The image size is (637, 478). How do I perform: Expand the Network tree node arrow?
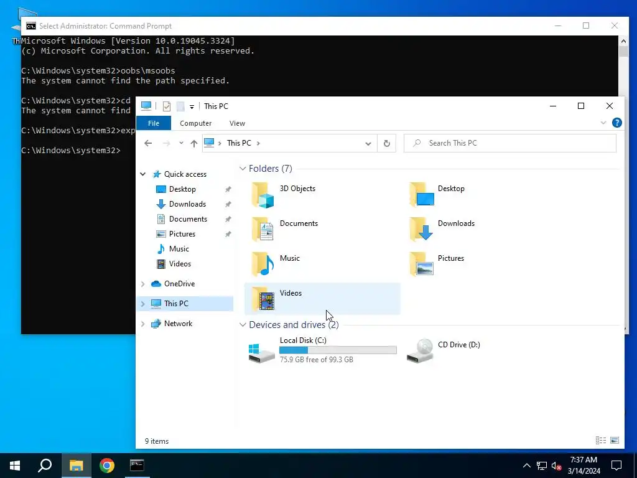click(143, 324)
